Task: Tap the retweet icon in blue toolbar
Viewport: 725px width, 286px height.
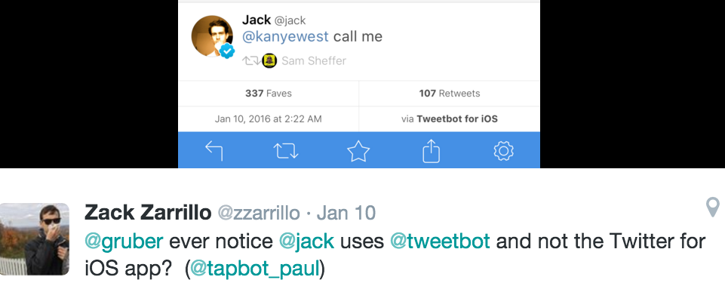Action: point(286,151)
